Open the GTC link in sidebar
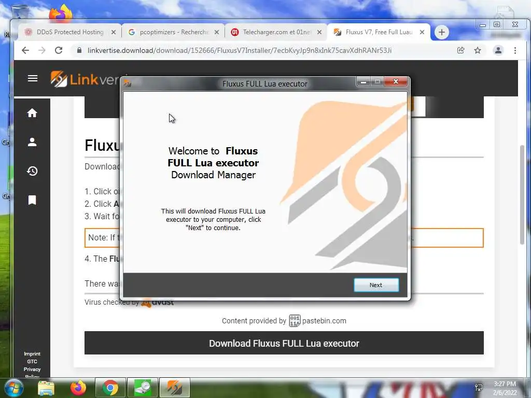Screen dimensions: 531x398 [32, 361]
